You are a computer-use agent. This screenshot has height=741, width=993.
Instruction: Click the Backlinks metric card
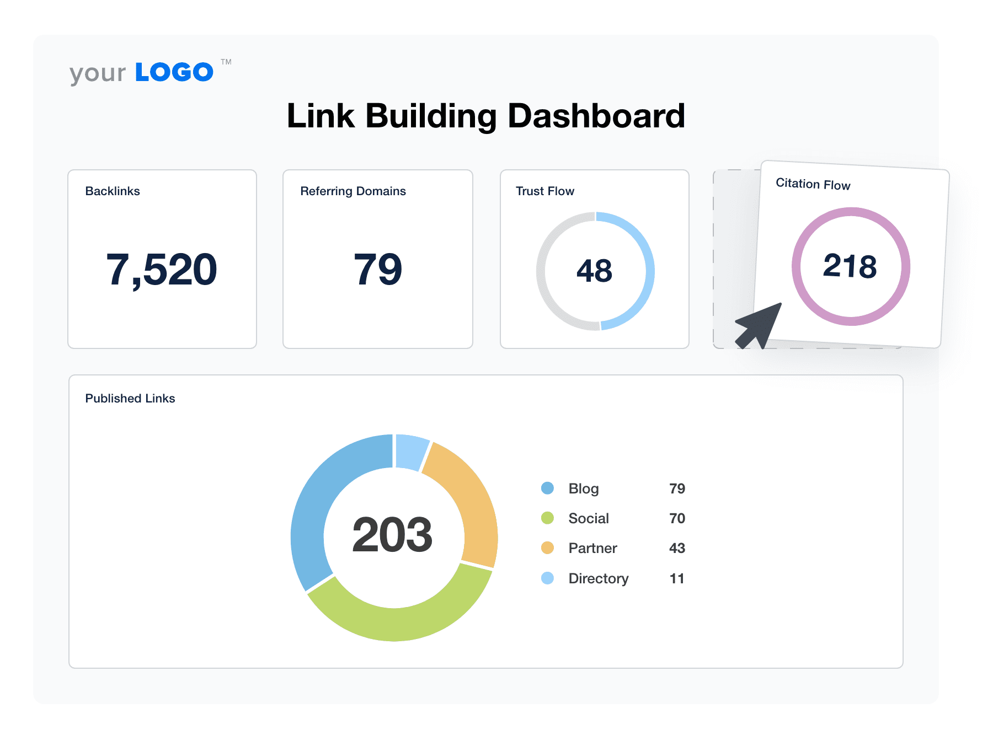click(162, 259)
